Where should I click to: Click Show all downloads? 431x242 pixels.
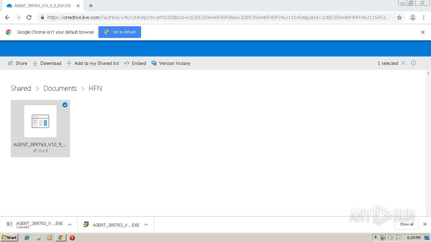(406, 224)
